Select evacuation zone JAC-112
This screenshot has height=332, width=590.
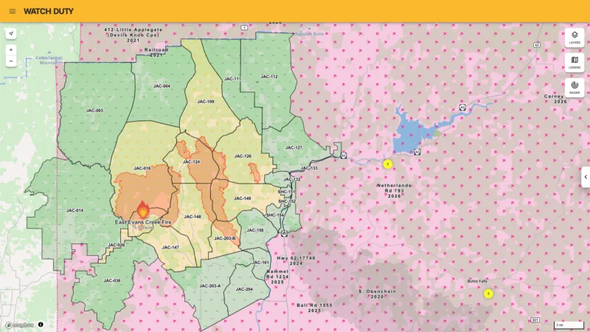pyautogui.click(x=269, y=77)
